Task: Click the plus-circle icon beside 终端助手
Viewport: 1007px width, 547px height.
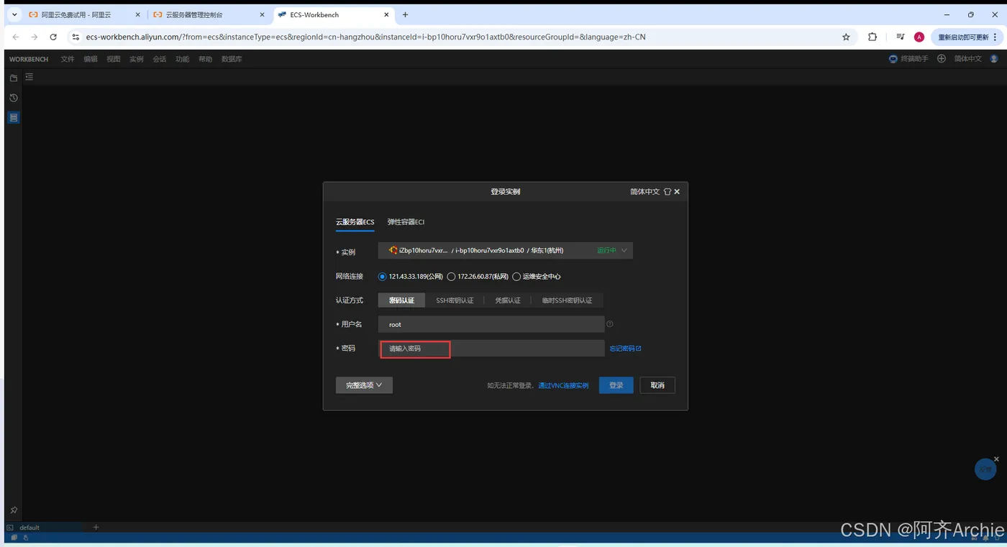Action: coord(941,59)
